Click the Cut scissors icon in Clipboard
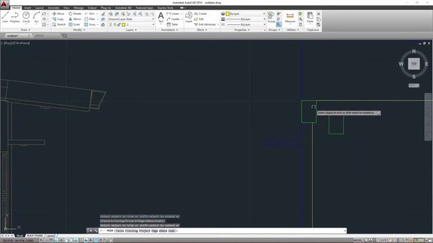 coord(319,13)
